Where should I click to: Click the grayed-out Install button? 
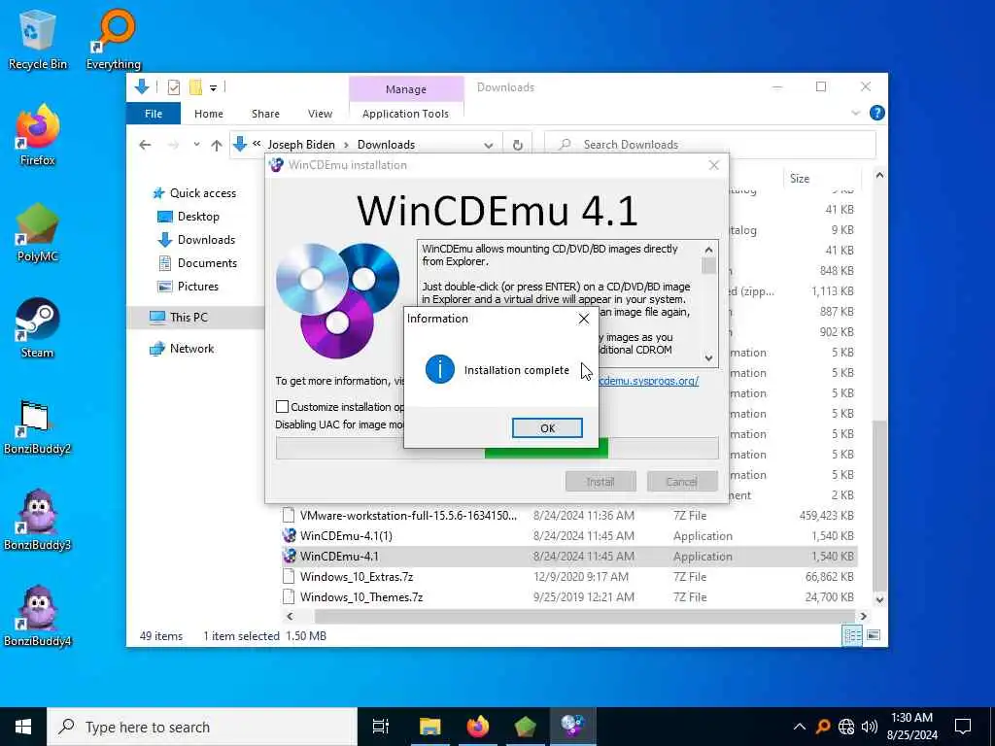[x=600, y=482]
